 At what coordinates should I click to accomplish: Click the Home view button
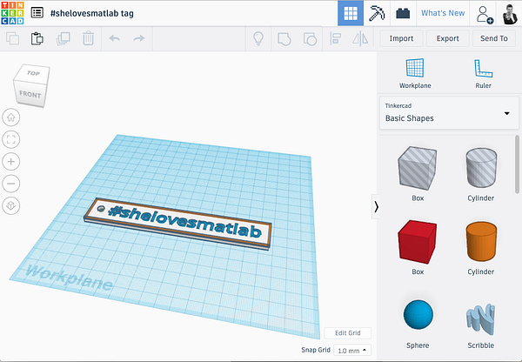(x=11, y=117)
